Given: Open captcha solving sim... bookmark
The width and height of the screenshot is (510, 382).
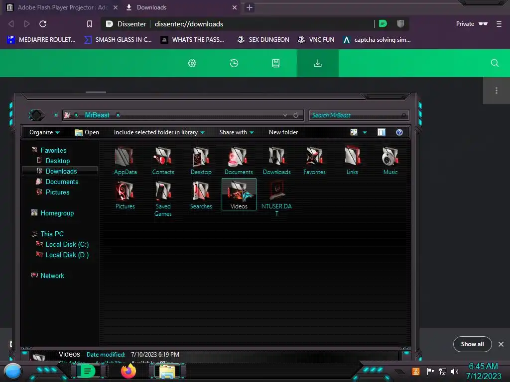Looking at the screenshot, I should click(x=377, y=40).
